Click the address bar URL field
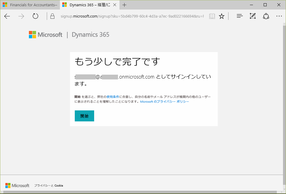Screen dimensions: 286x194 coord(132,16)
